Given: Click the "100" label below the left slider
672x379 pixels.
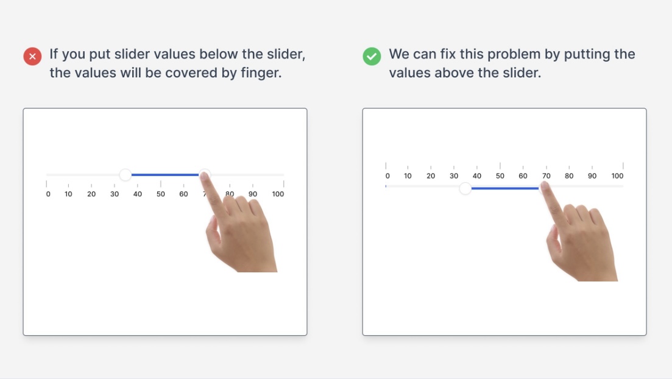Looking at the screenshot, I should (278, 194).
